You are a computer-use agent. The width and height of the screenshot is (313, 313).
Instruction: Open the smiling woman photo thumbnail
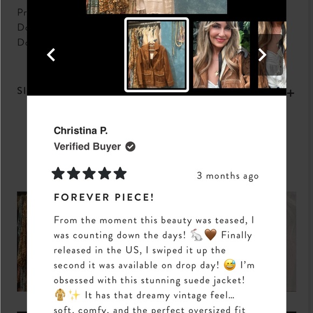click(221, 55)
